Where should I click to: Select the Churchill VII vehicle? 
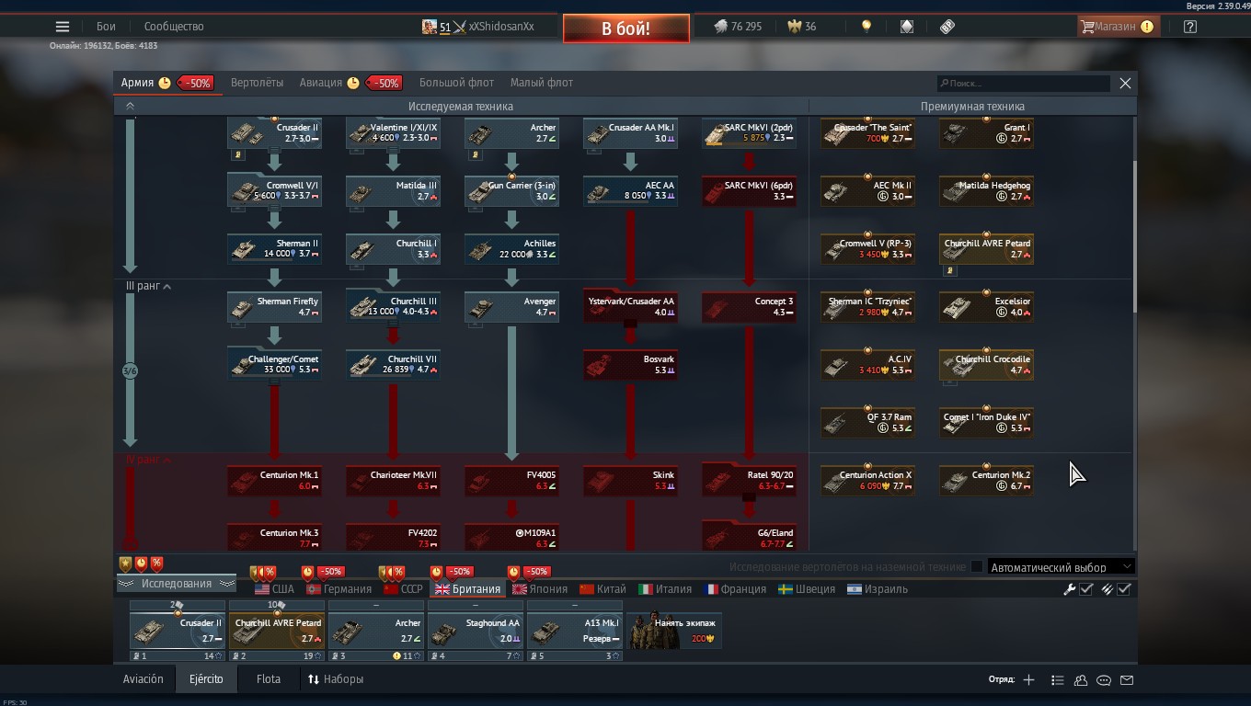[x=393, y=365]
